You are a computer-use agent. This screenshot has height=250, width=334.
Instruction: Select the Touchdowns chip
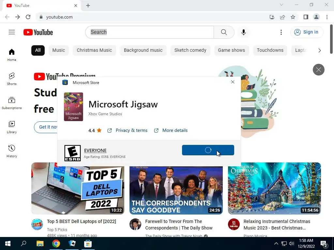pyautogui.click(x=270, y=50)
